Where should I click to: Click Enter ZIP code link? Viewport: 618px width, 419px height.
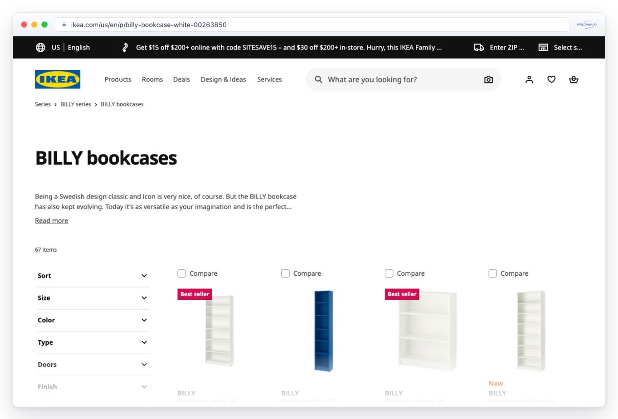point(507,48)
